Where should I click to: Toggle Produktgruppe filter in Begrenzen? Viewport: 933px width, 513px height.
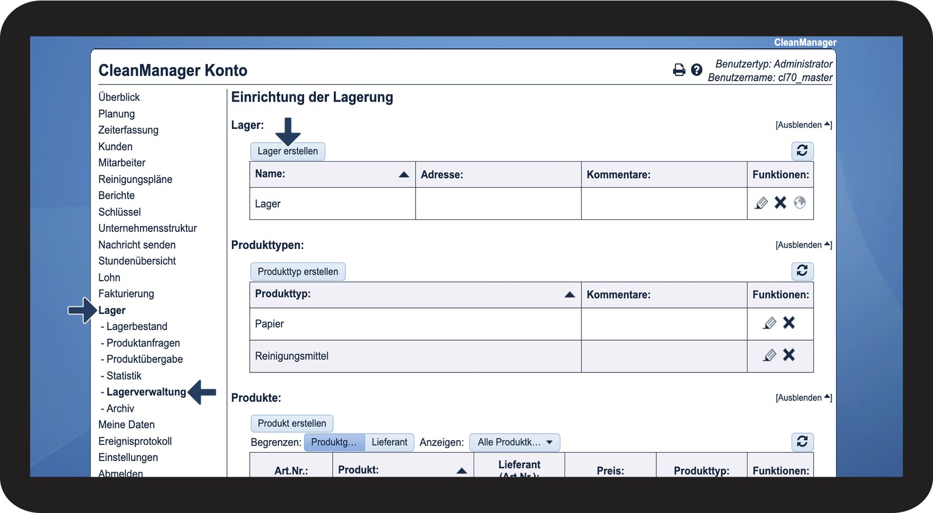click(x=334, y=442)
